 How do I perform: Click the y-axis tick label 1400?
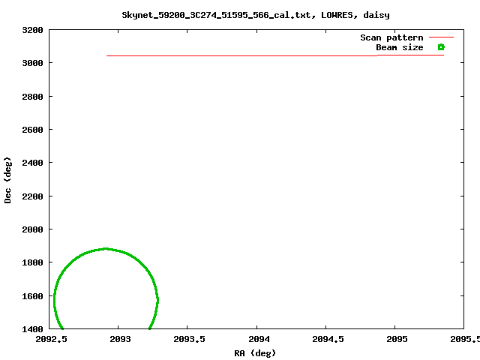[32, 329]
